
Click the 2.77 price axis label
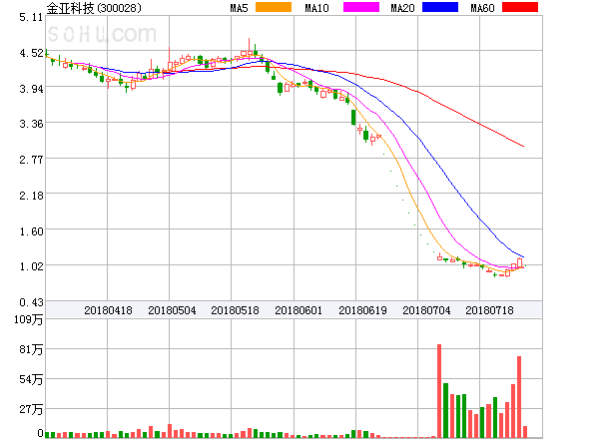click(x=31, y=160)
